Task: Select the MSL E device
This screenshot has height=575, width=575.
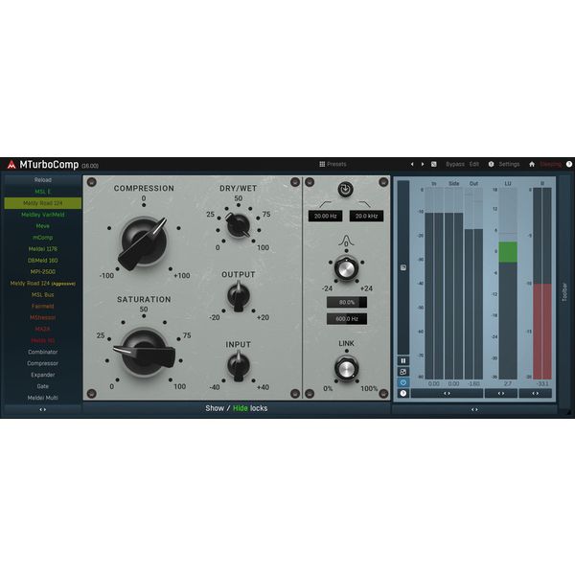Action: click(42, 192)
